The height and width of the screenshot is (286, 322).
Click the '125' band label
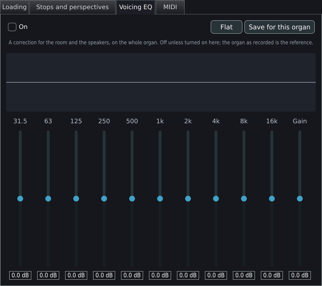[76, 121]
